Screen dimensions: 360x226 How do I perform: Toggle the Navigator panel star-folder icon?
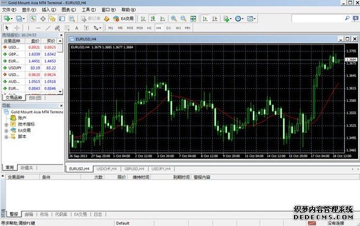point(53,19)
